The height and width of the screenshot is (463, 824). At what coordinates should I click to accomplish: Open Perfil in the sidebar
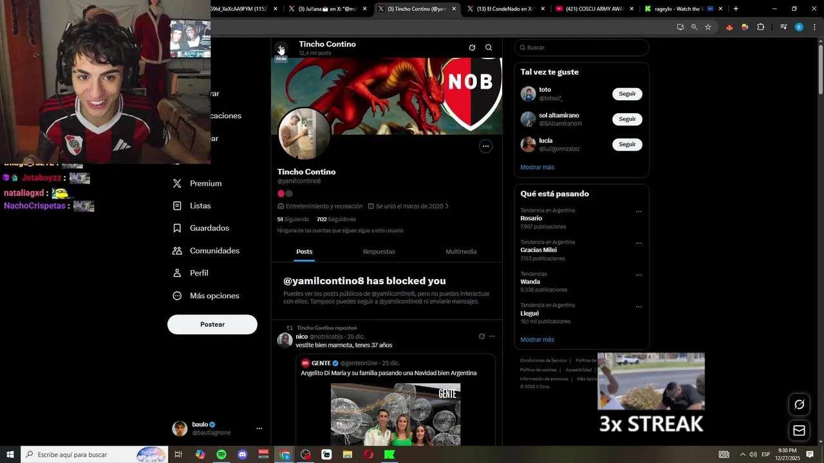coord(191,273)
